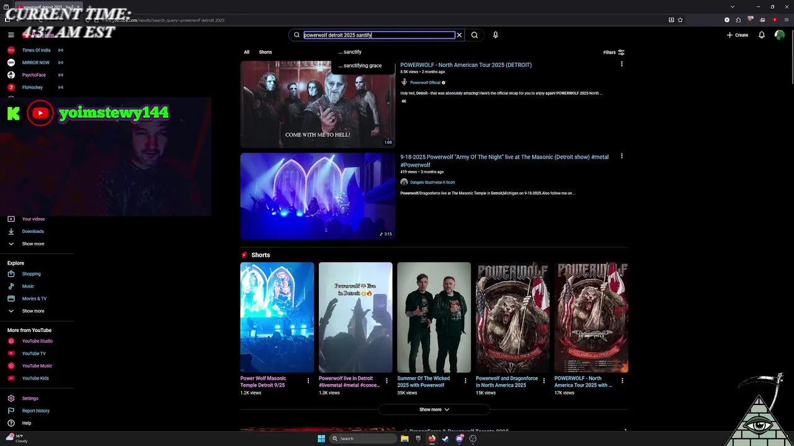Open options for Army Of The Night video
Screen dimensions: 794x446
pos(622,156)
